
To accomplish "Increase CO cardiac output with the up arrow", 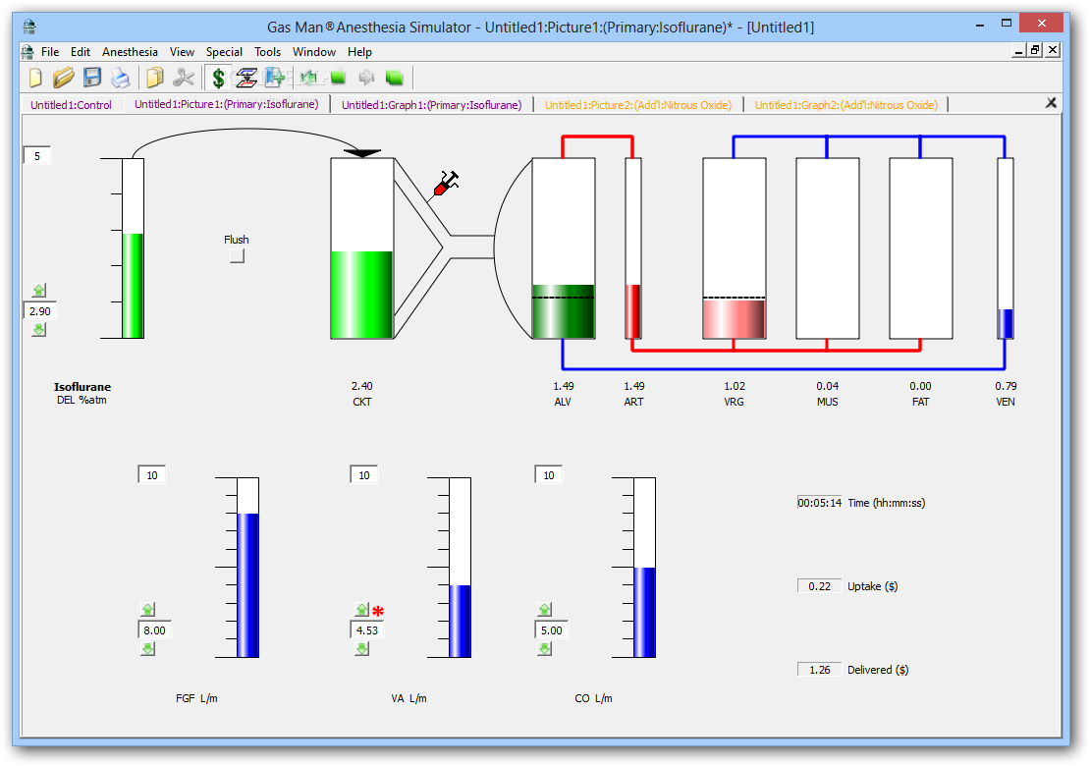I will point(544,610).
